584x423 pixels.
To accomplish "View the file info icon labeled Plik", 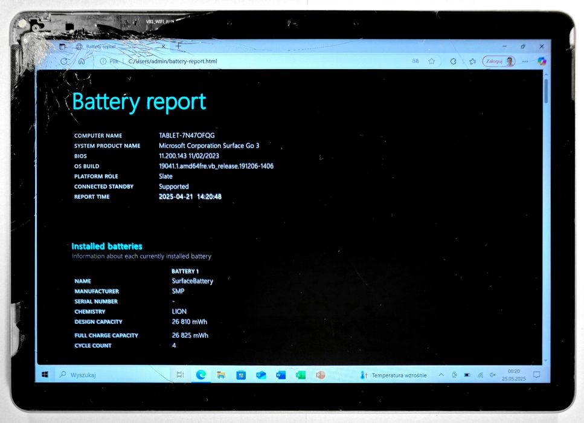I will click(109, 62).
